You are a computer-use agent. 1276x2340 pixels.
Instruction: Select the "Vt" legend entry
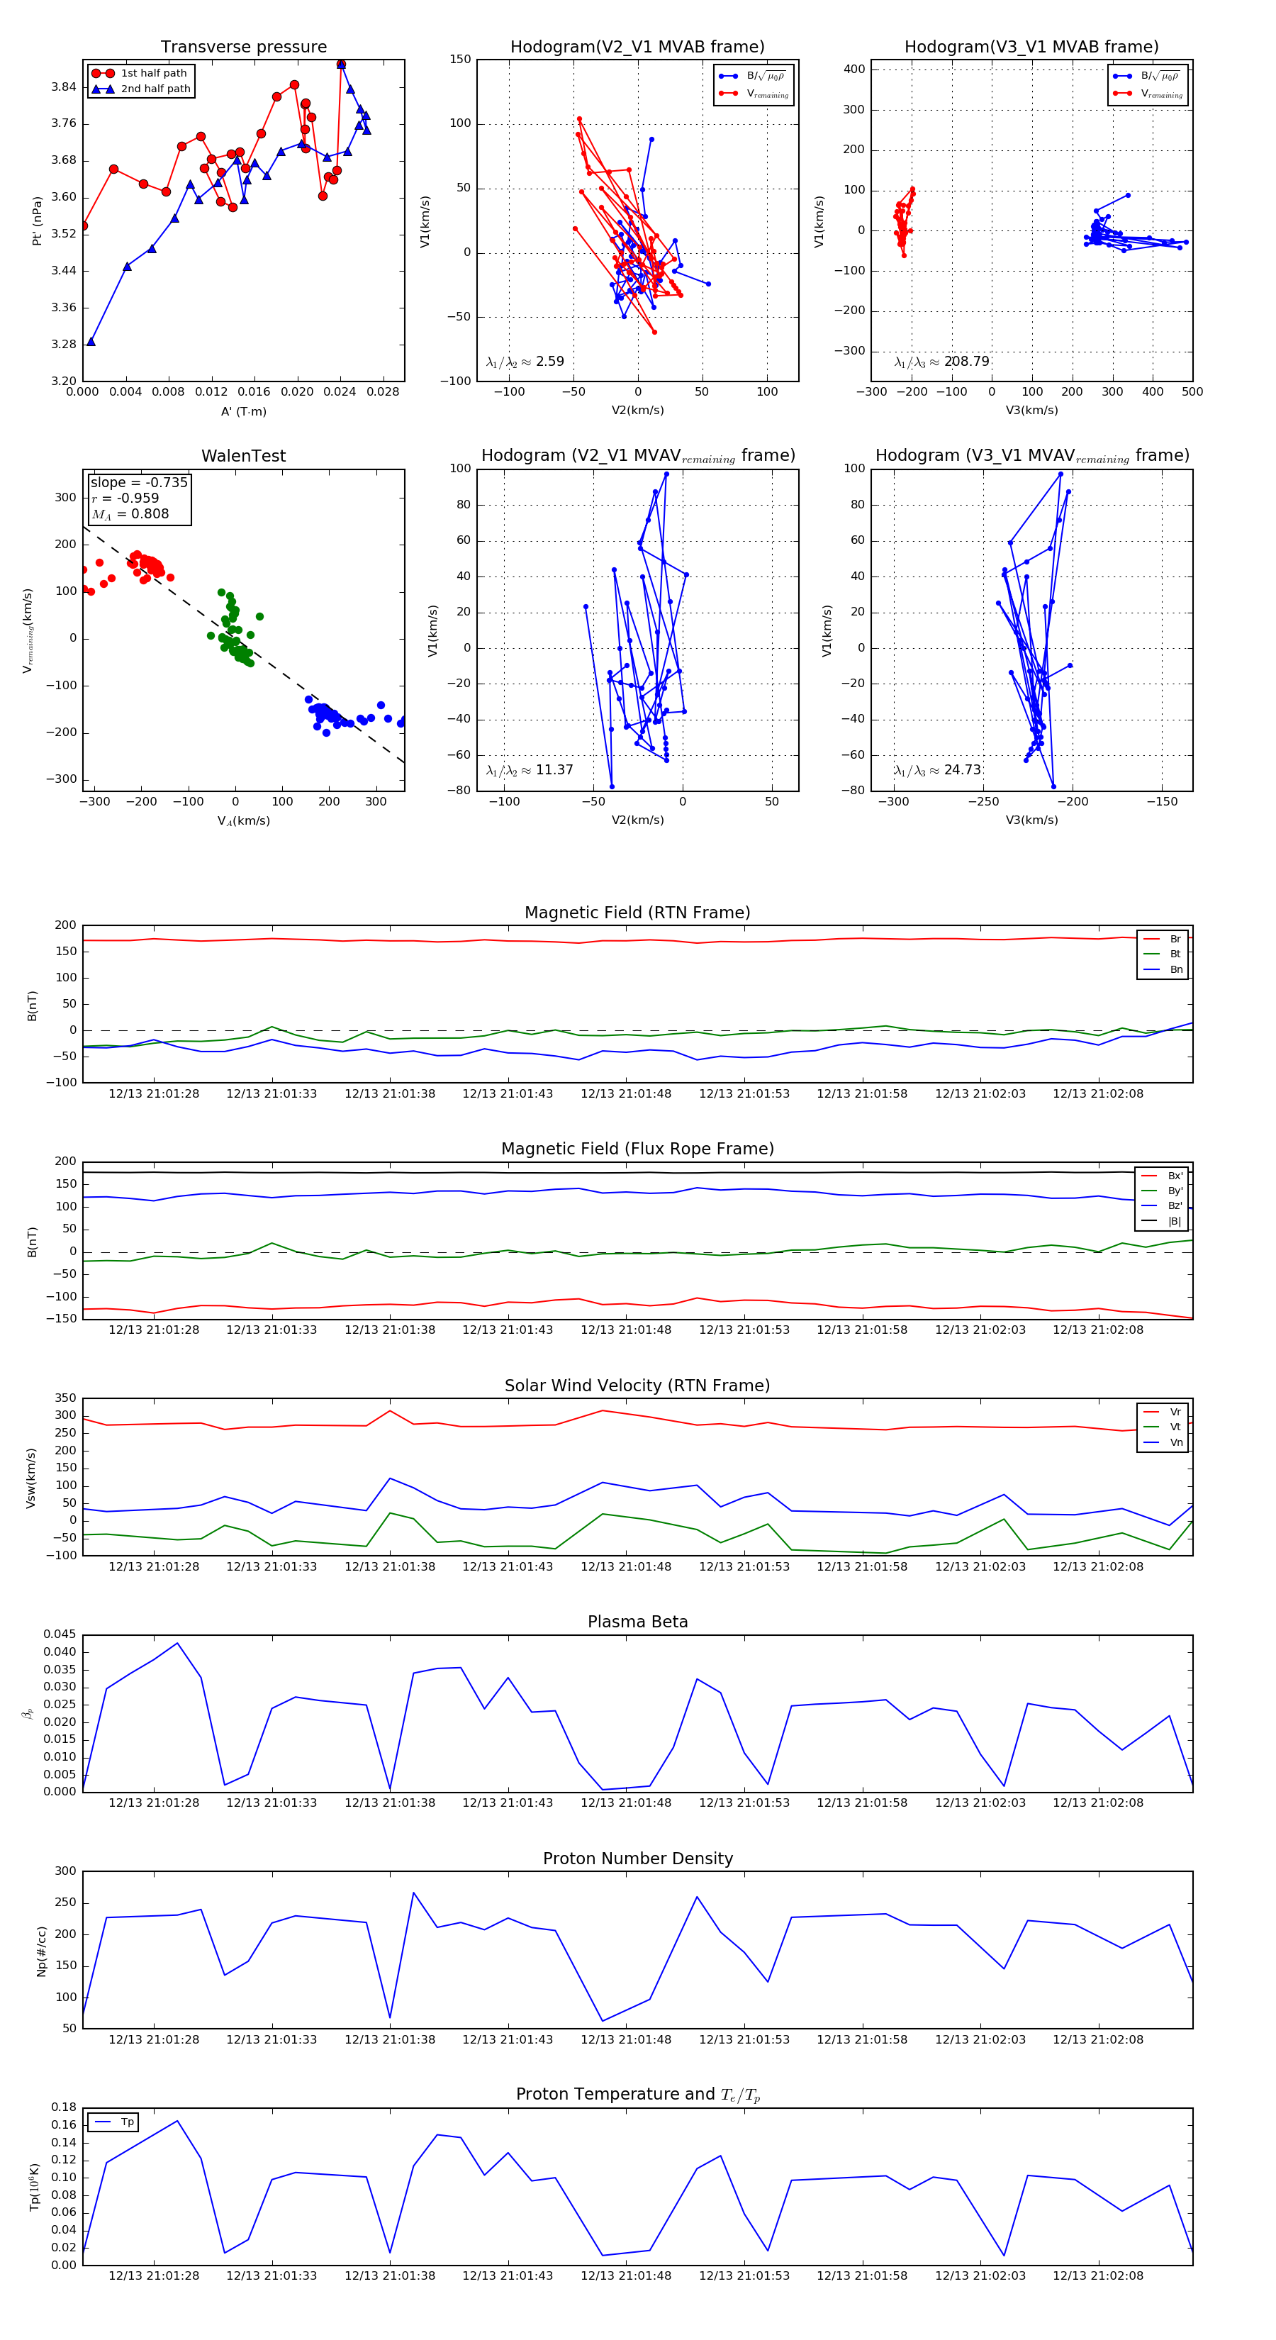click(1163, 1427)
